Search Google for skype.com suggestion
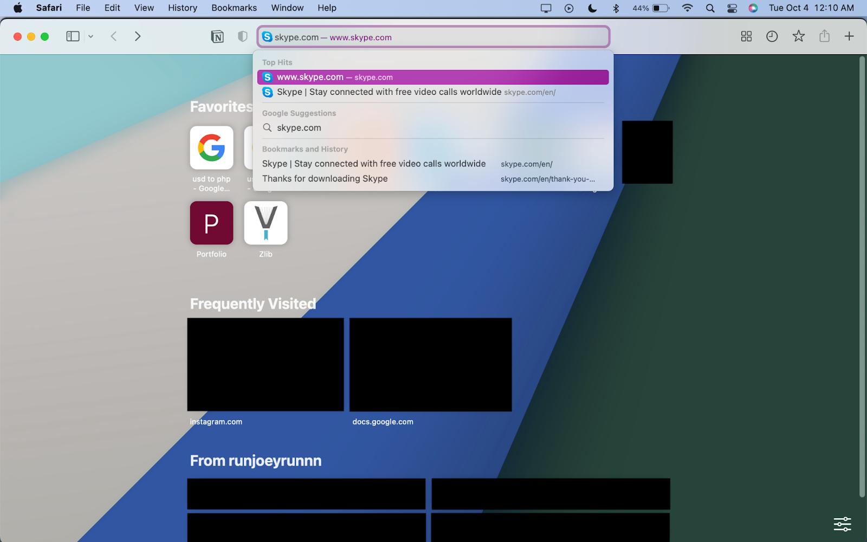 (433, 128)
